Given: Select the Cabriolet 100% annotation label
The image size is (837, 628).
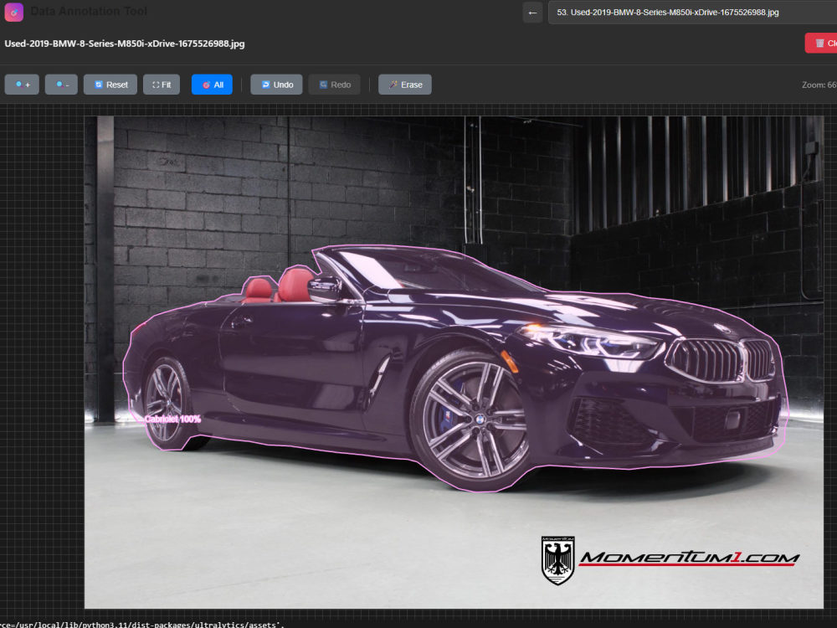Looking at the screenshot, I should pyautogui.click(x=173, y=420).
